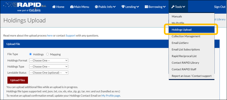Image resolution: width=227 pixels, height=100 pixels.
Task: Choose Report an issue / Contact support
Action: click(192, 76)
